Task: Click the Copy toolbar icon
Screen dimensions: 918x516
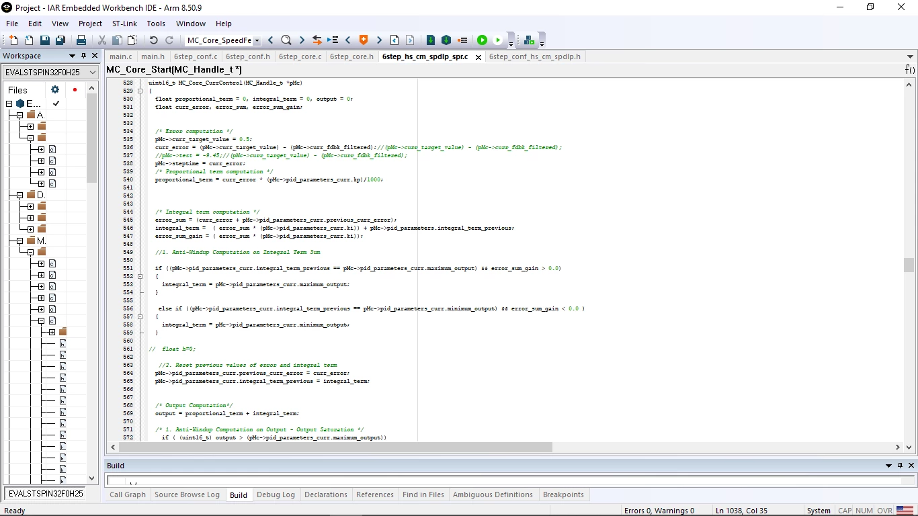Action: tap(117, 40)
